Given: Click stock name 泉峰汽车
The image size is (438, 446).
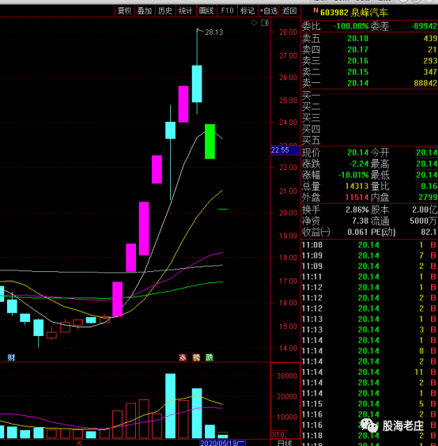Looking at the screenshot, I should pyautogui.click(x=369, y=13).
